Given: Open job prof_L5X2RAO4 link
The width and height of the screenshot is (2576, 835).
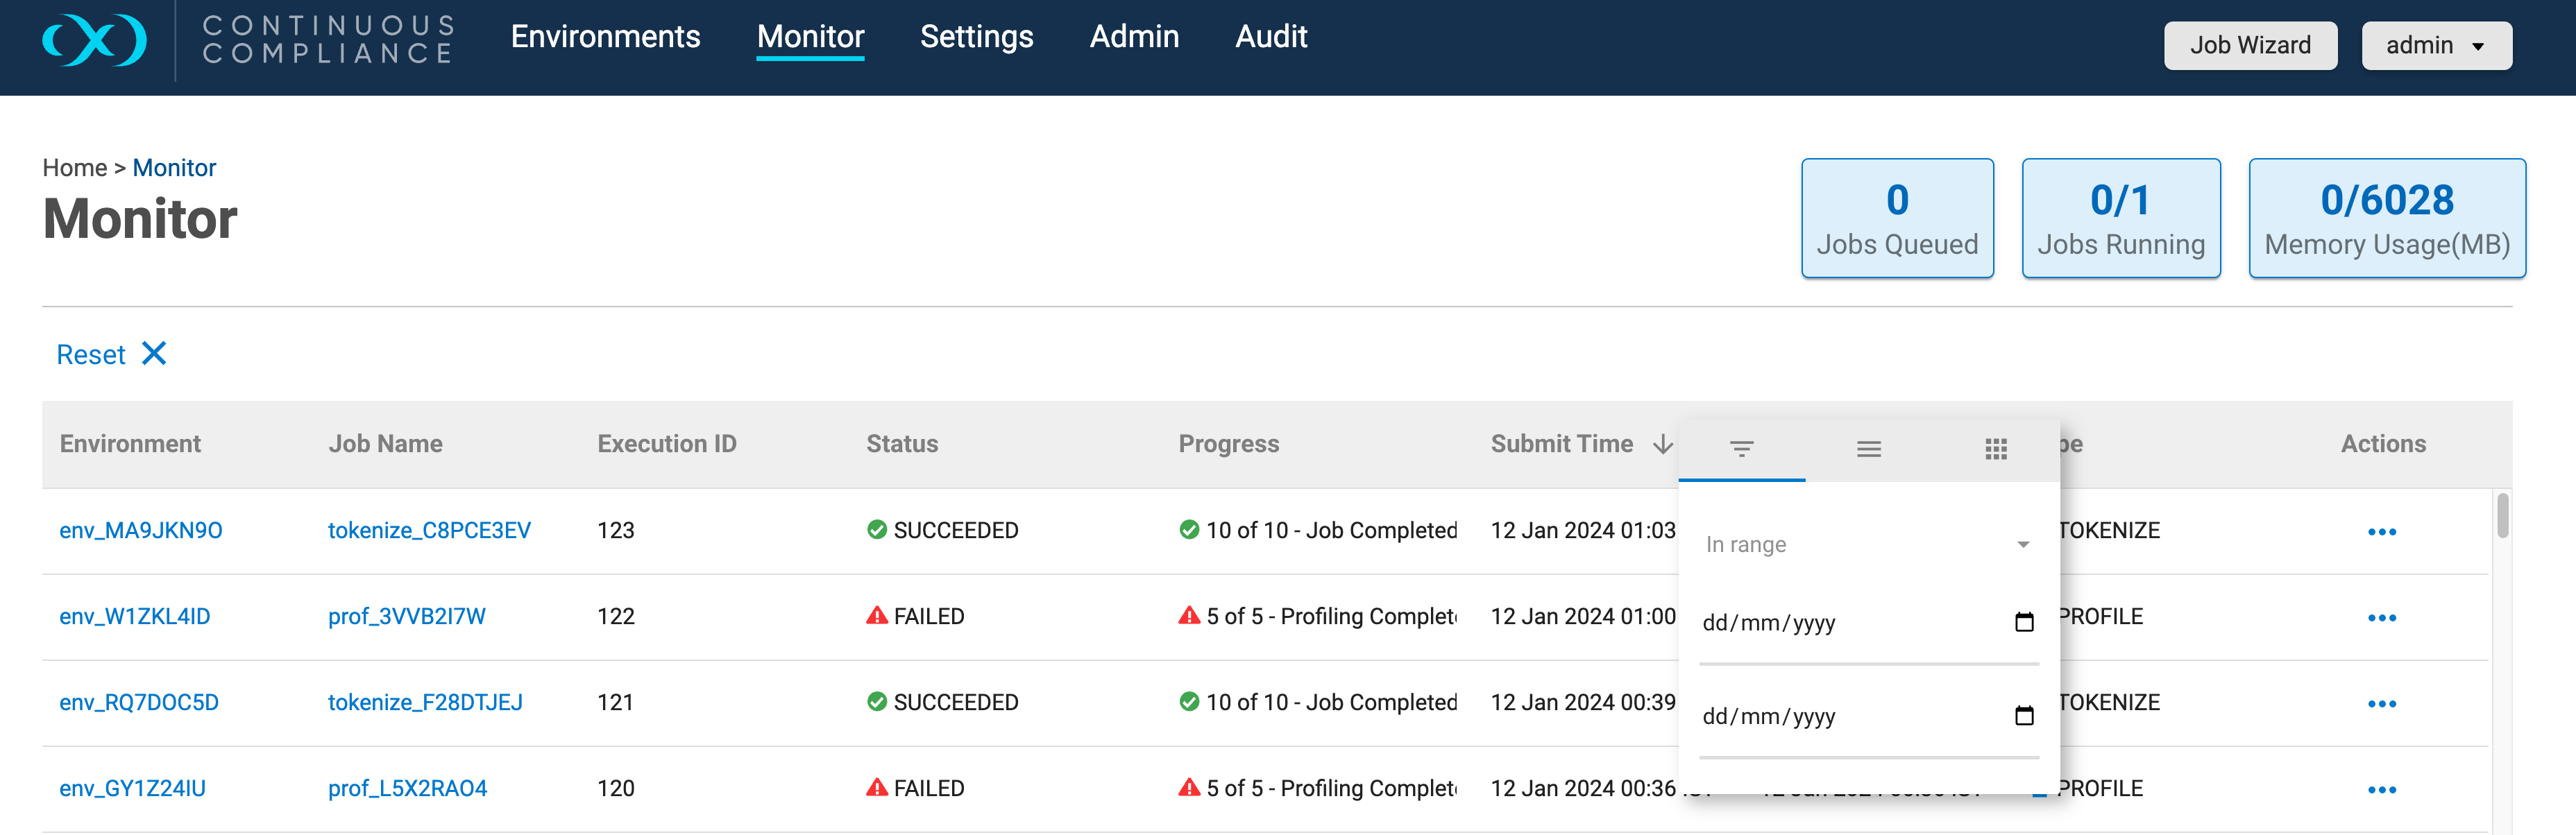Looking at the screenshot, I should (x=407, y=788).
